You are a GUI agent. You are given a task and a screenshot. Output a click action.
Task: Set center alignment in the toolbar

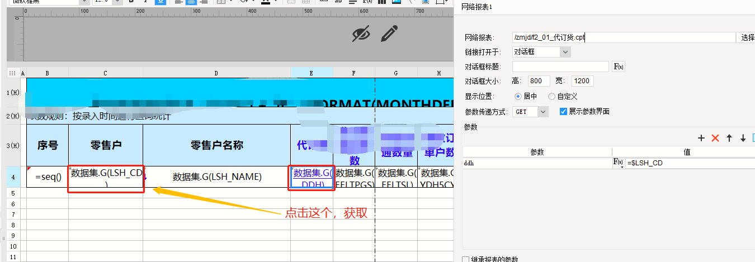tap(192, 2)
